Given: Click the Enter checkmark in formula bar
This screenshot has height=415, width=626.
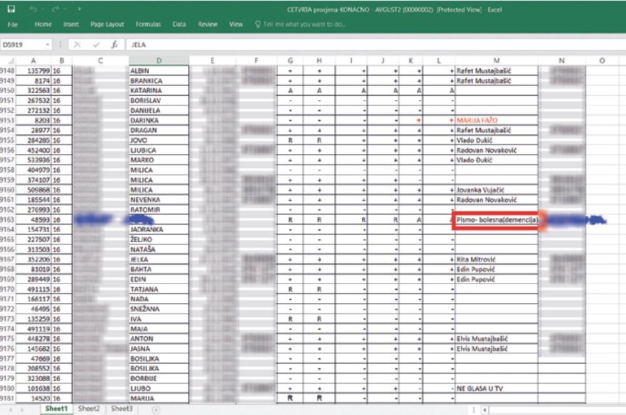Looking at the screenshot, I should [x=96, y=45].
